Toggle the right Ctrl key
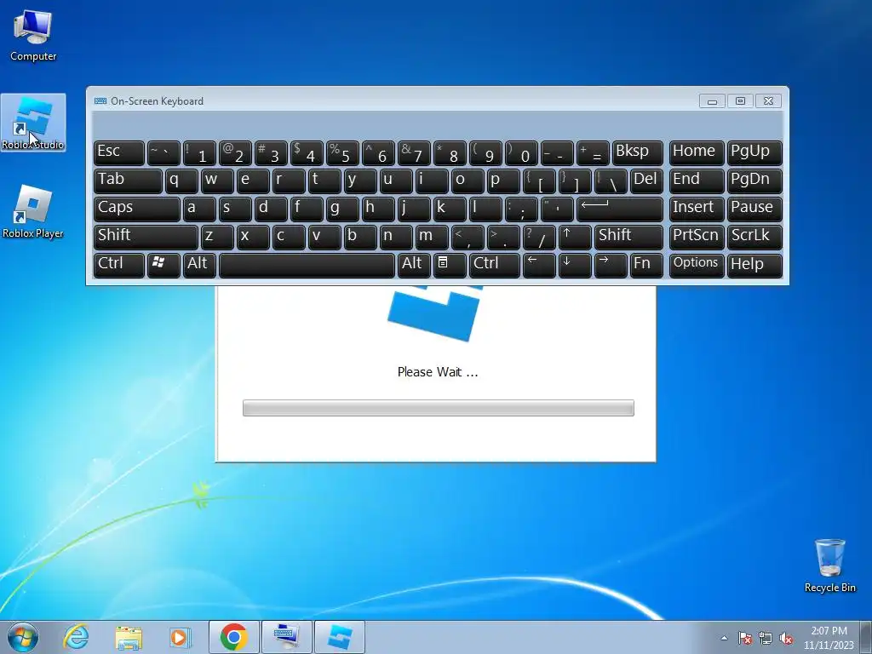 point(495,264)
